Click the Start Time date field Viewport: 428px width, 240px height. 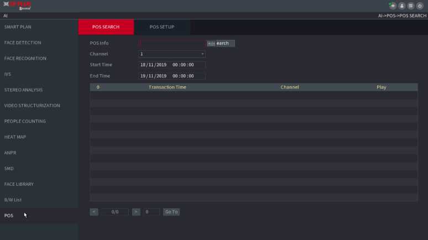coord(172,65)
